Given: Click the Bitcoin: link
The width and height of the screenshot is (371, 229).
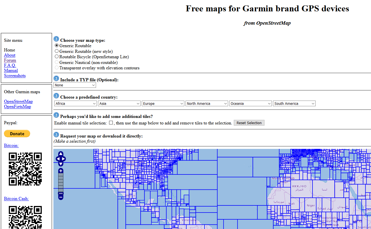Looking at the screenshot, I should (x=11, y=145).
